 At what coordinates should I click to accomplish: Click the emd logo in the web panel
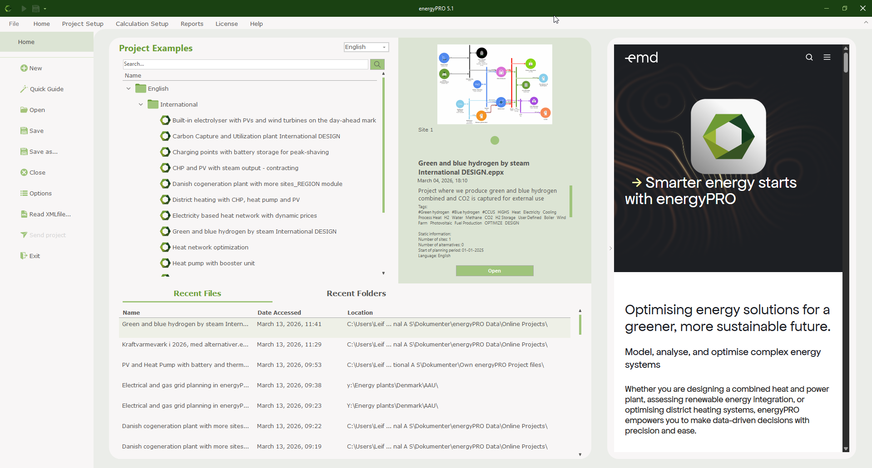click(x=642, y=58)
